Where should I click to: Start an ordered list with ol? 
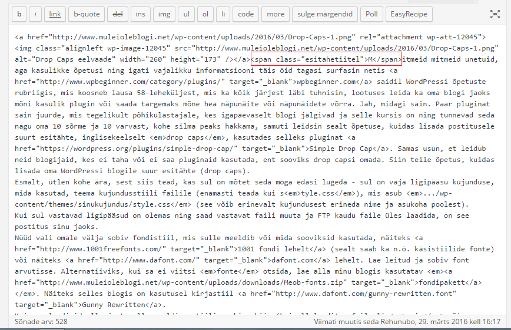pyautogui.click(x=205, y=14)
